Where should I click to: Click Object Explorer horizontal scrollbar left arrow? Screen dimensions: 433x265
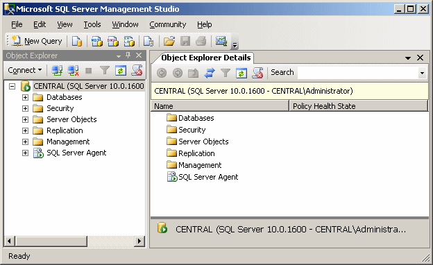tap(9, 241)
